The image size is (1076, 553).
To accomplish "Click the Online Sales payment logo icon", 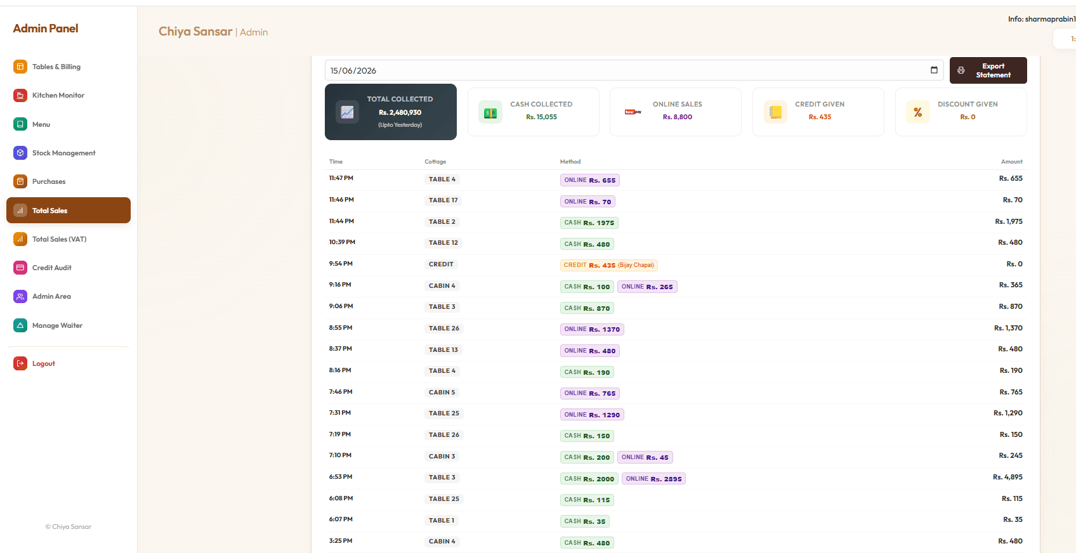I will click(x=633, y=112).
